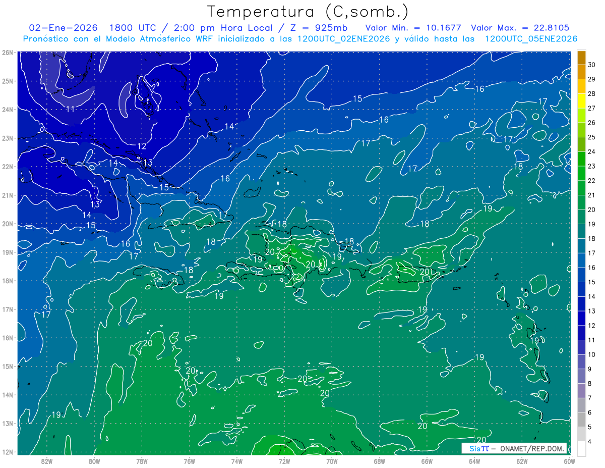Screen dimensions: 605x468
Task: Click the latitude axis label 12N
Action: pos(8,452)
